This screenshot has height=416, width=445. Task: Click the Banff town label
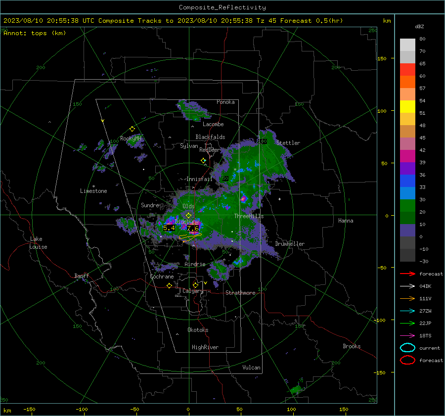[x=82, y=276]
